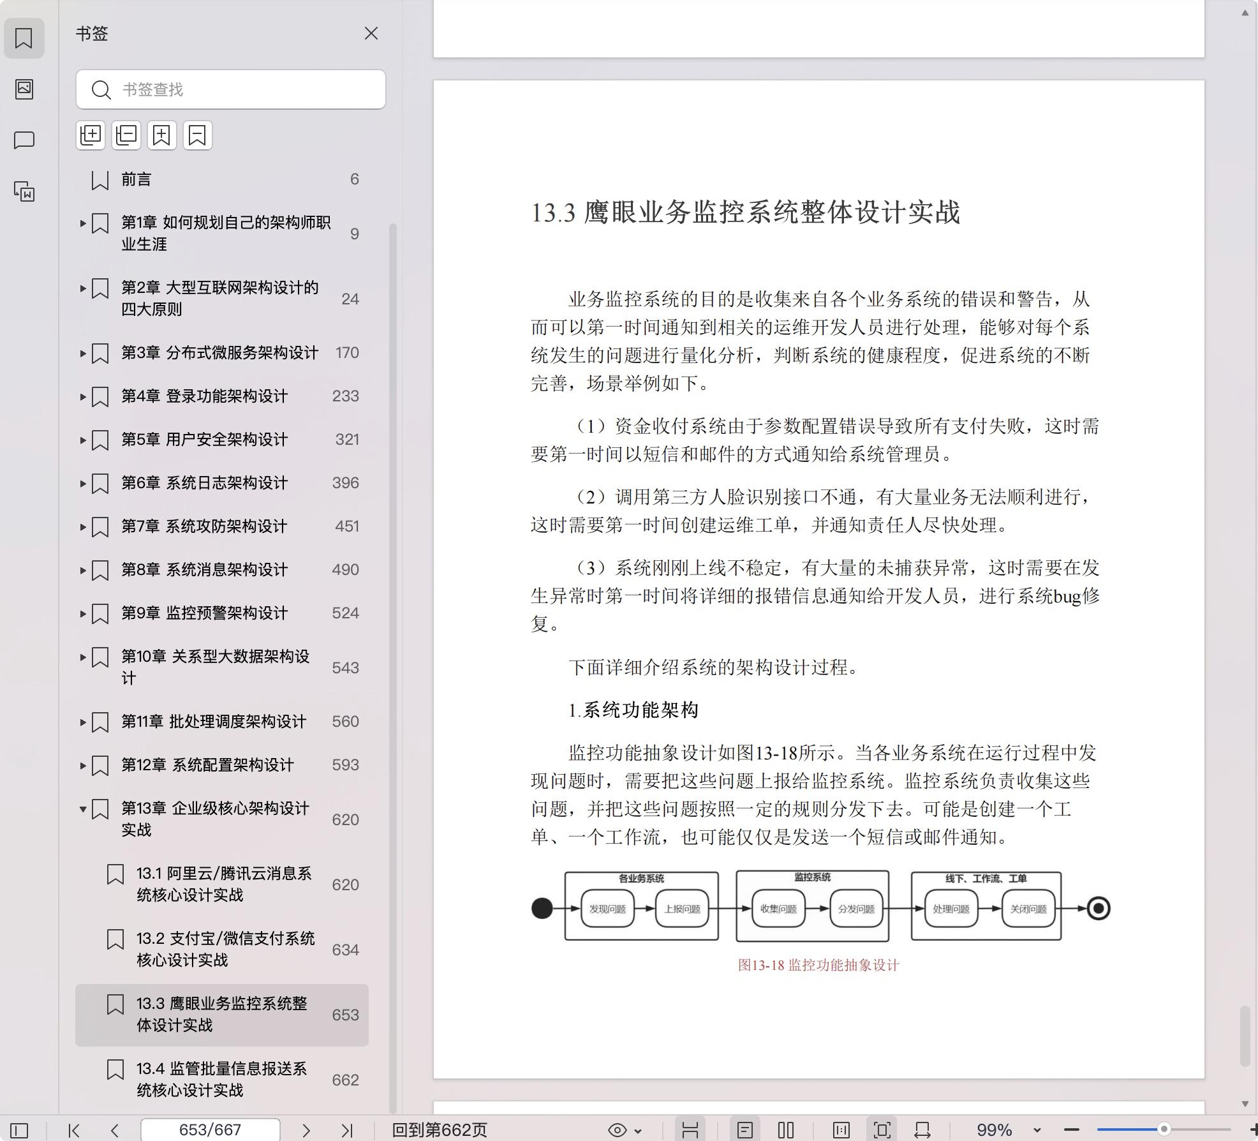Open the comments sidebar panel icon
Image resolution: width=1258 pixels, height=1141 pixels.
tap(24, 140)
